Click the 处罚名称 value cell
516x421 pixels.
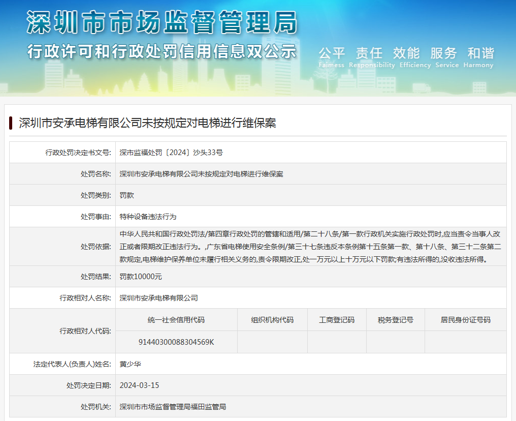point(201,174)
